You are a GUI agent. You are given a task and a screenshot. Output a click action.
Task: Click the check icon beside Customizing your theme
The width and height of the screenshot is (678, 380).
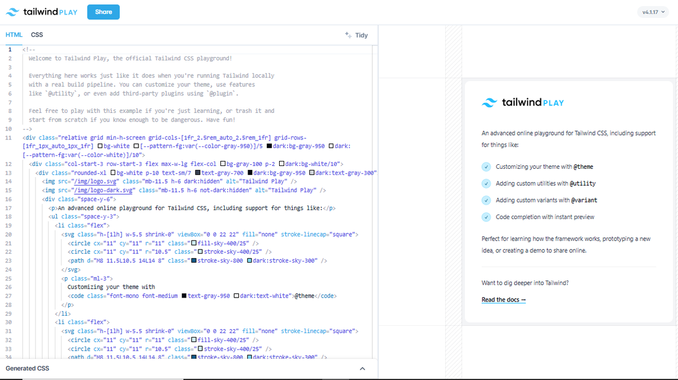pyautogui.click(x=486, y=167)
